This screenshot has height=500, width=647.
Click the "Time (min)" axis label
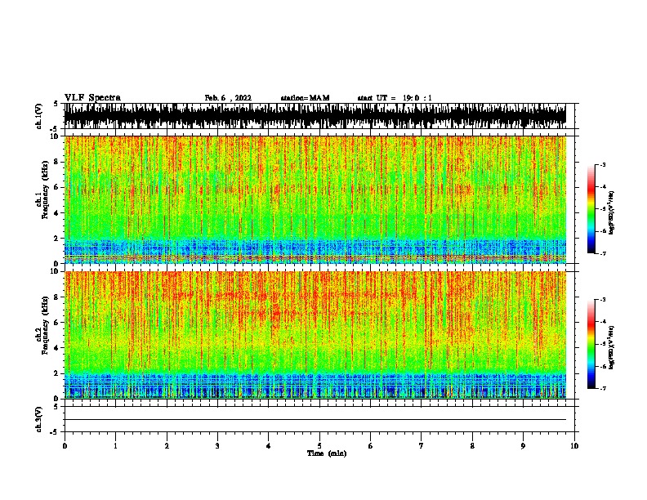[x=327, y=453]
